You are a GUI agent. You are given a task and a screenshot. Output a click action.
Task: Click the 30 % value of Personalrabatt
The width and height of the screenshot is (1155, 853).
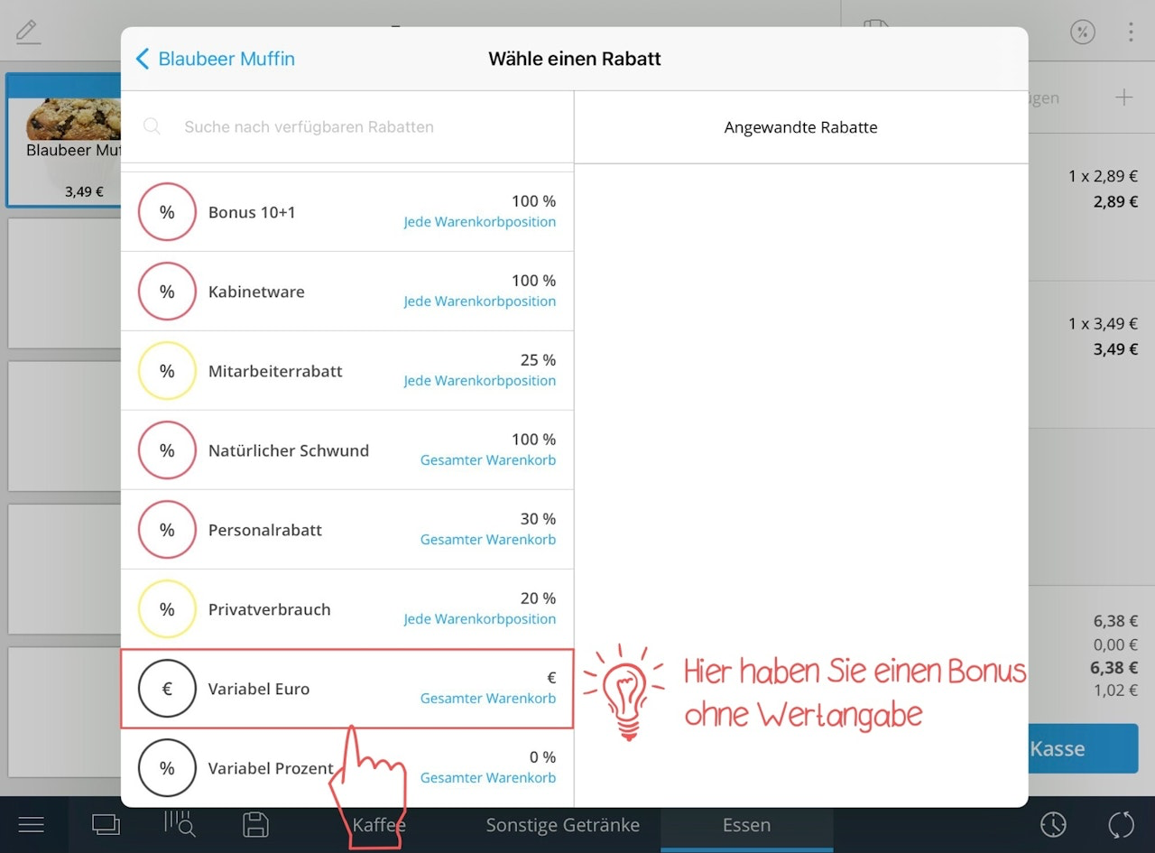click(x=538, y=519)
